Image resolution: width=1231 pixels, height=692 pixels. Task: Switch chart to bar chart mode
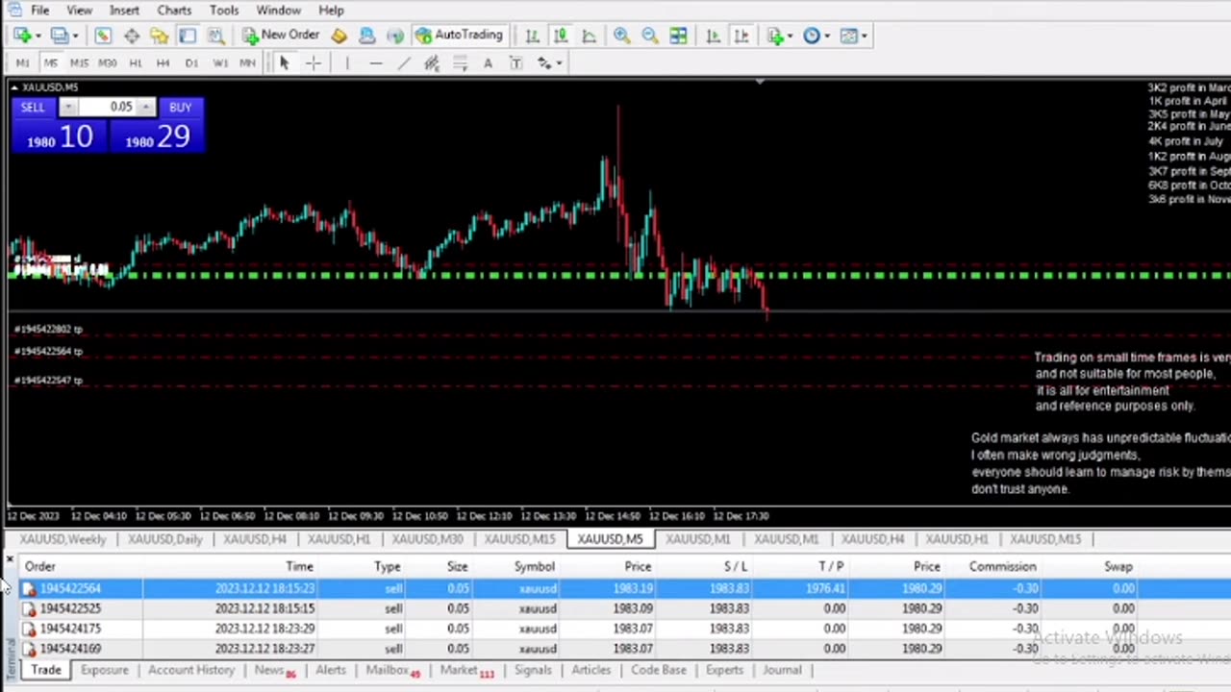pos(532,36)
